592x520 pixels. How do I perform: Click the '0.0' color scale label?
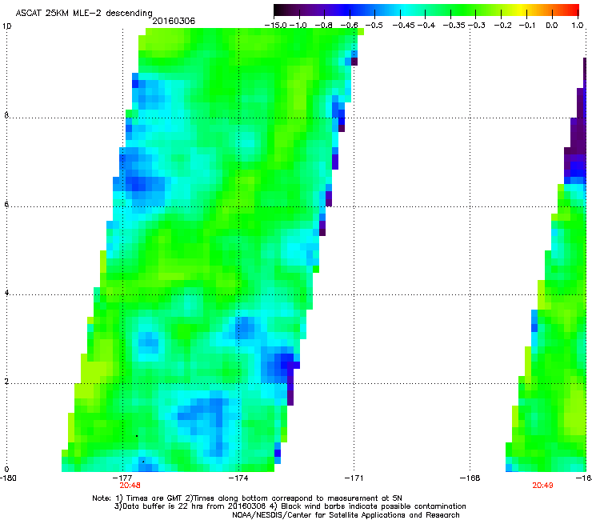tap(552, 25)
